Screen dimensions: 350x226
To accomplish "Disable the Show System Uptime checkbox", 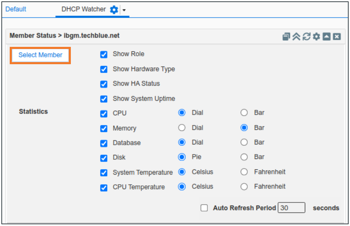I will coord(104,99).
